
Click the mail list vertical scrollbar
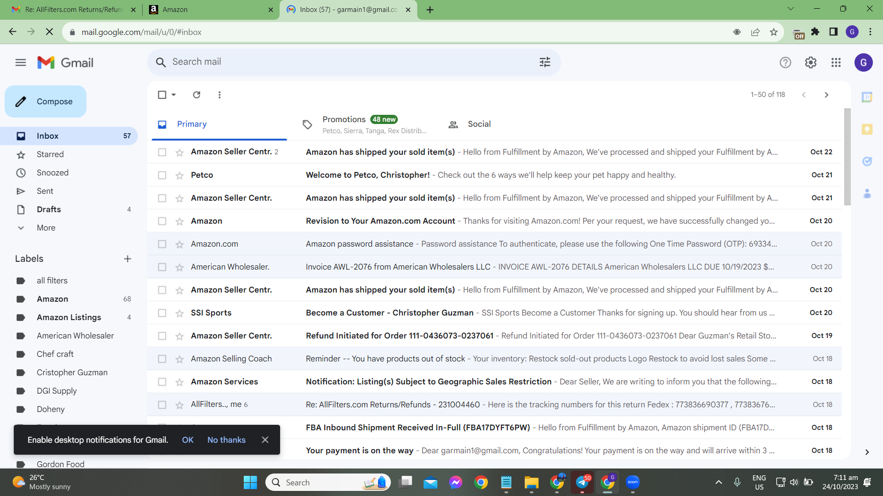[847, 157]
